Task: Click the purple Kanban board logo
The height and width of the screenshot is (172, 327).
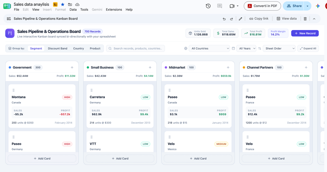Action: point(10,33)
